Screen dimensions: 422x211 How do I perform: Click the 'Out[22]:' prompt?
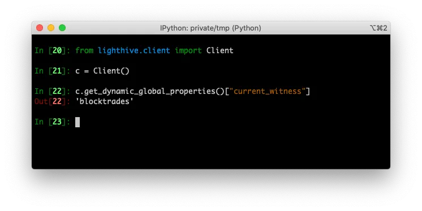pos(53,102)
